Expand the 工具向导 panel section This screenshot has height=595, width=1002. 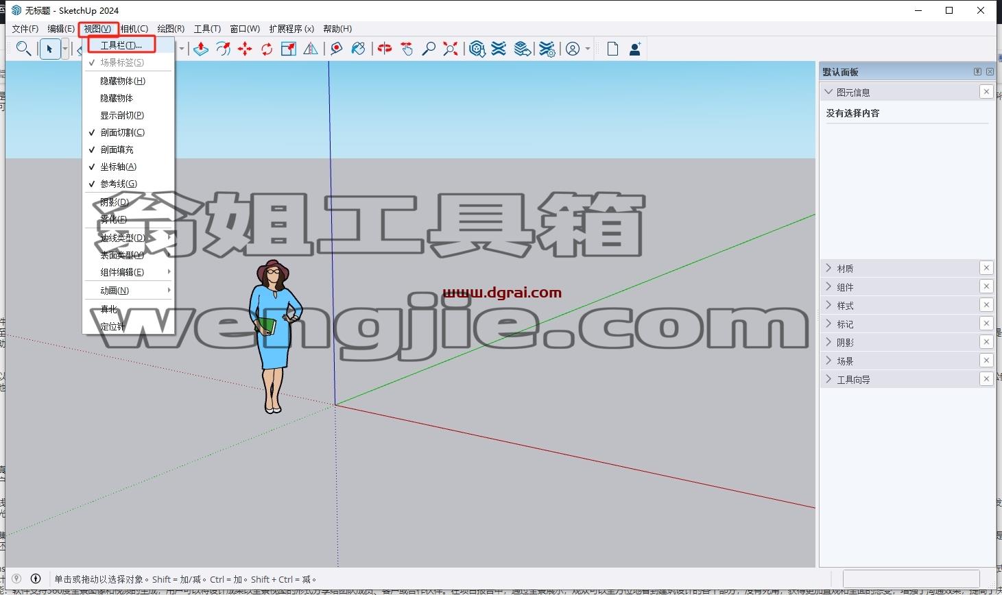tap(828, 379)
